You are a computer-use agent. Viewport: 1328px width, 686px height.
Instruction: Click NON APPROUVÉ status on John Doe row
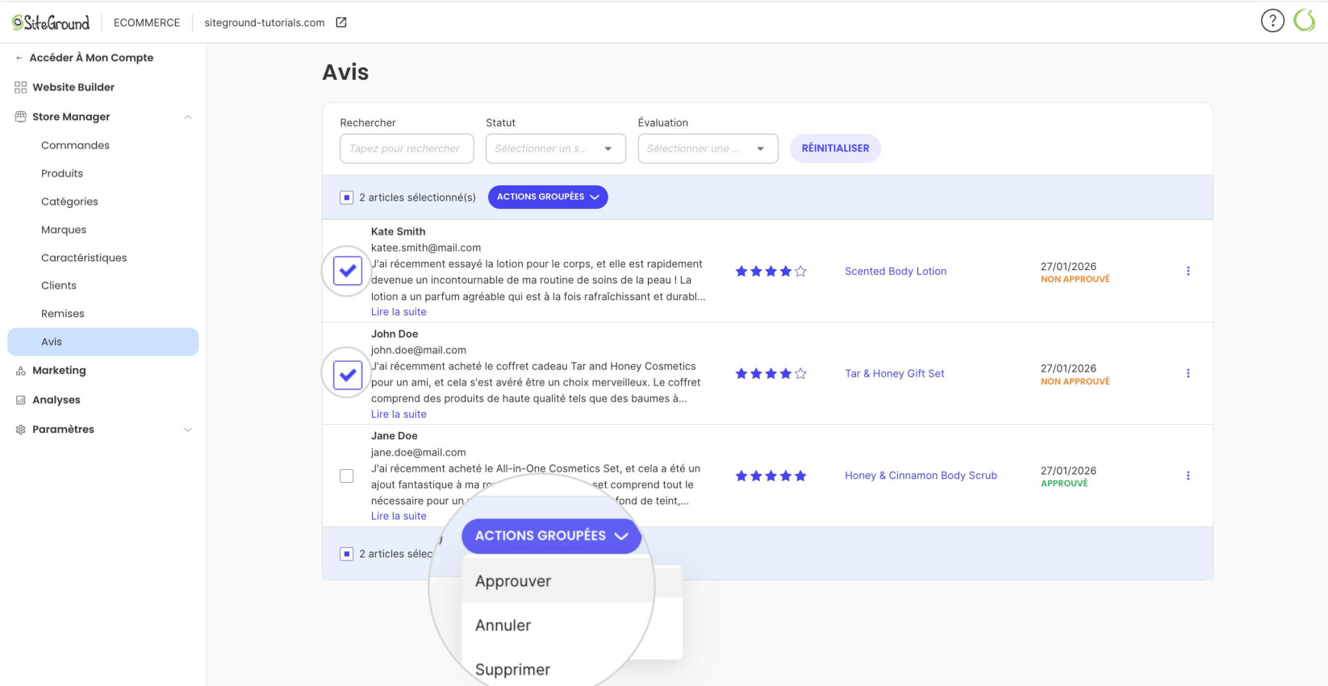tap(1075, 382)
